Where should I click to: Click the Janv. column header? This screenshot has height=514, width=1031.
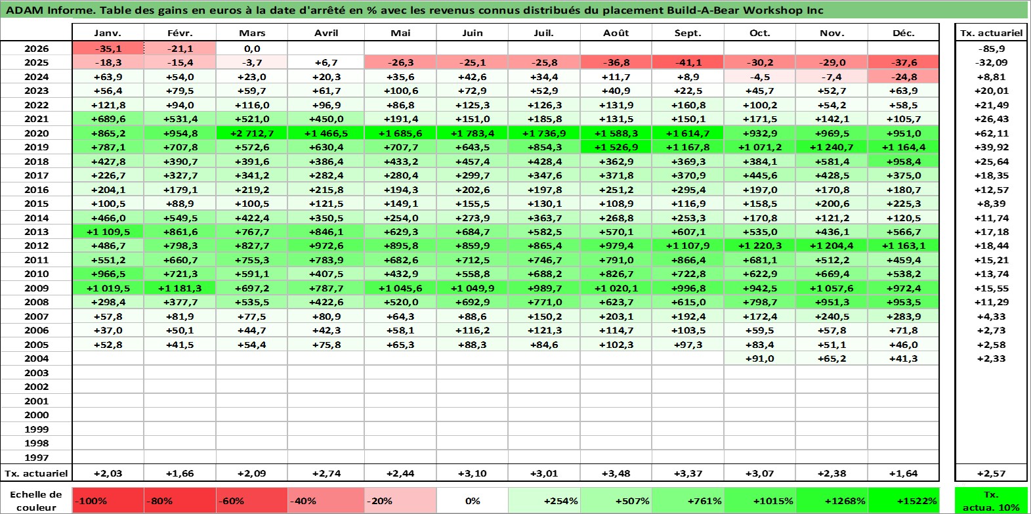pyautogui.click(x=108, y=33)
